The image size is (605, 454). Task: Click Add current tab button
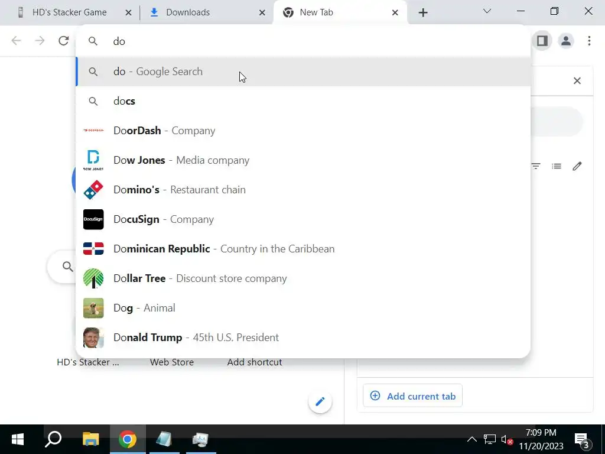[413, 396]
